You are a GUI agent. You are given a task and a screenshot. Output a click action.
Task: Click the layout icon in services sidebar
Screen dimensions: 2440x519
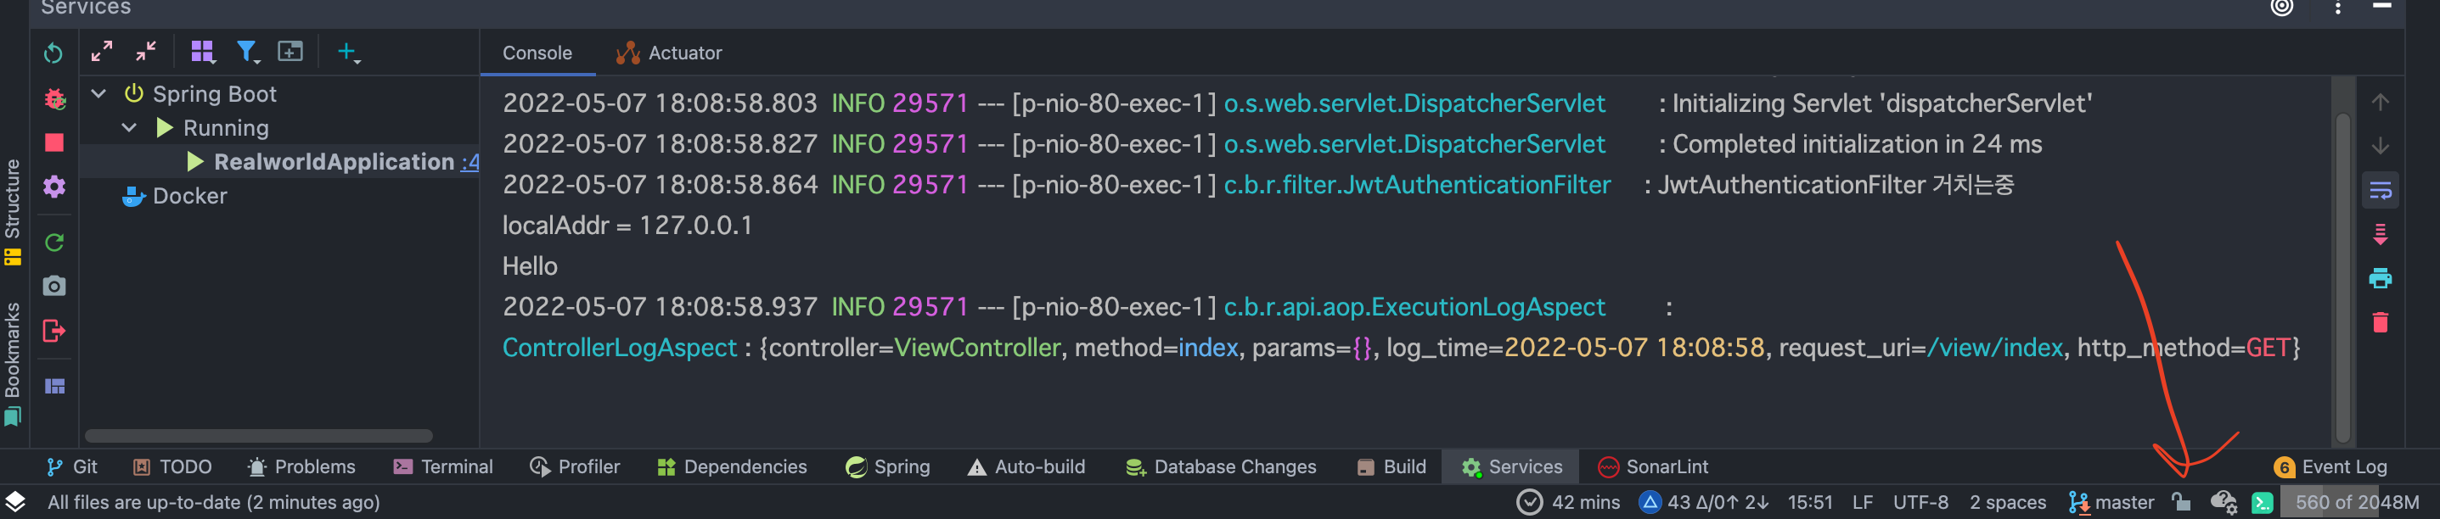(54, 386)
